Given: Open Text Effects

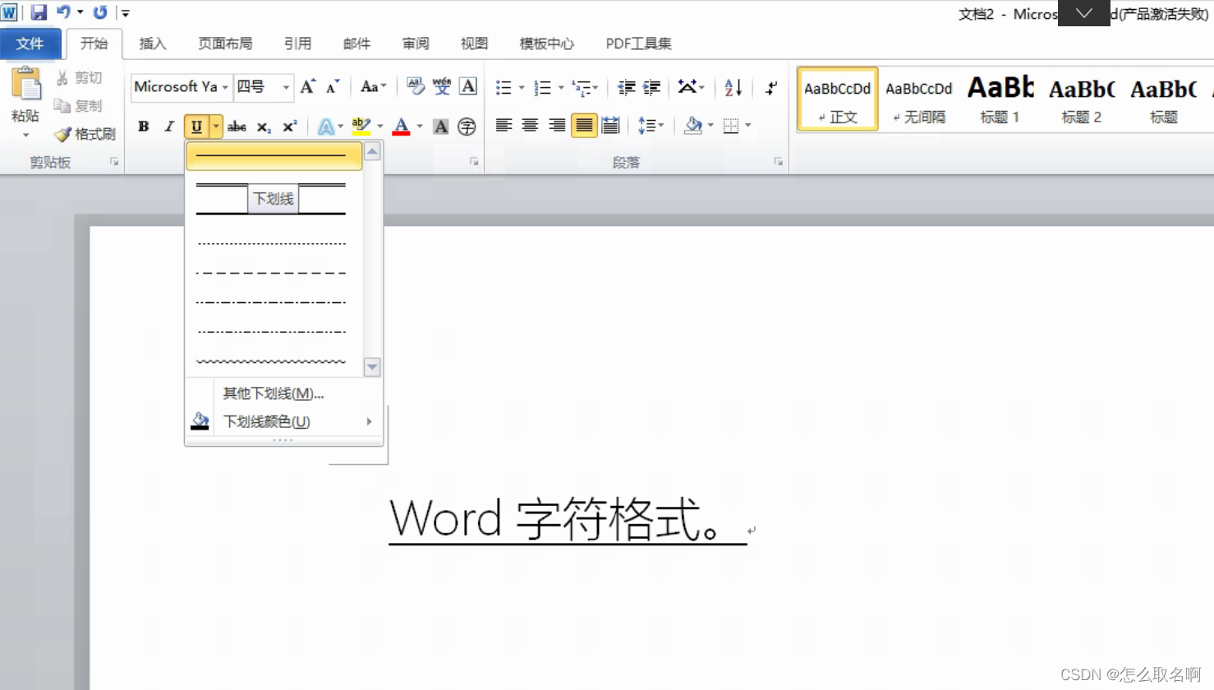Looking at the screenshot, I should pos(326,126).
